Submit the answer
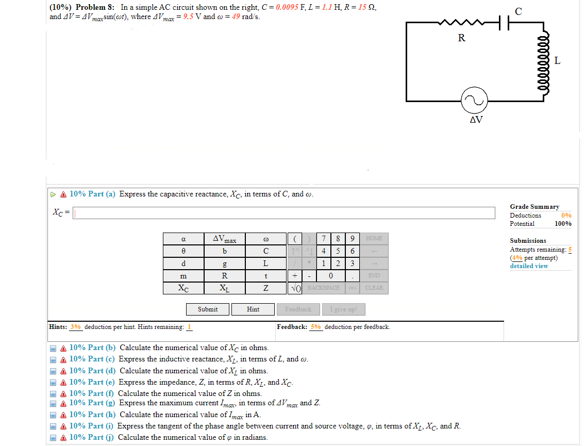 click(208, 309)
